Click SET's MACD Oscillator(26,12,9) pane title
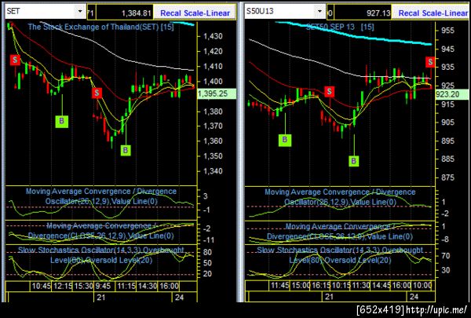 [x=101, y=196]
